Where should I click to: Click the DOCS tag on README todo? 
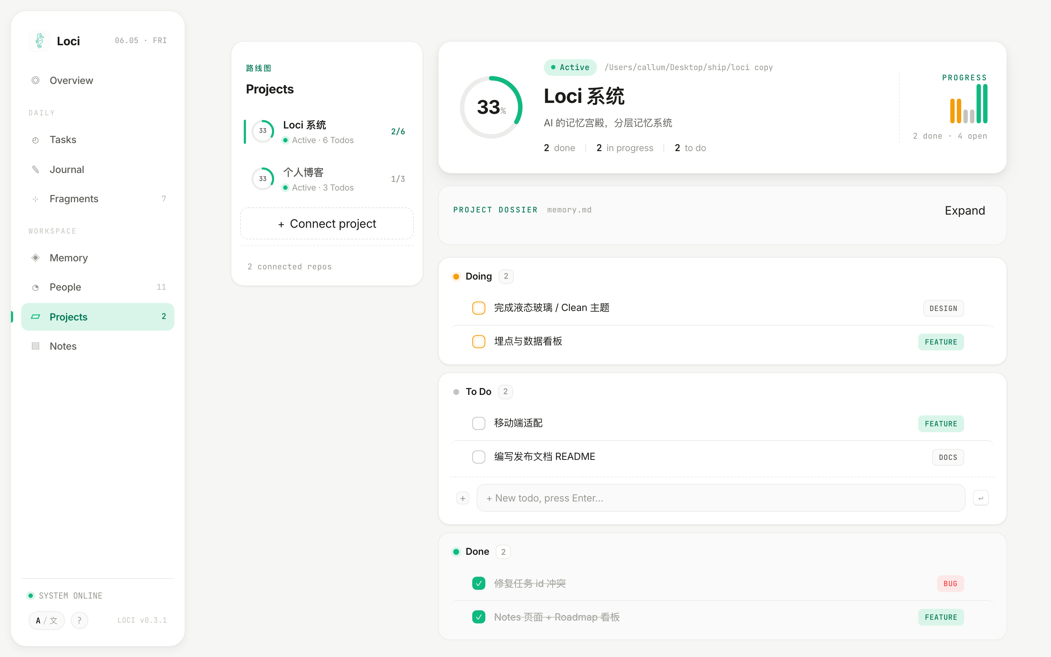coord(948,457)
